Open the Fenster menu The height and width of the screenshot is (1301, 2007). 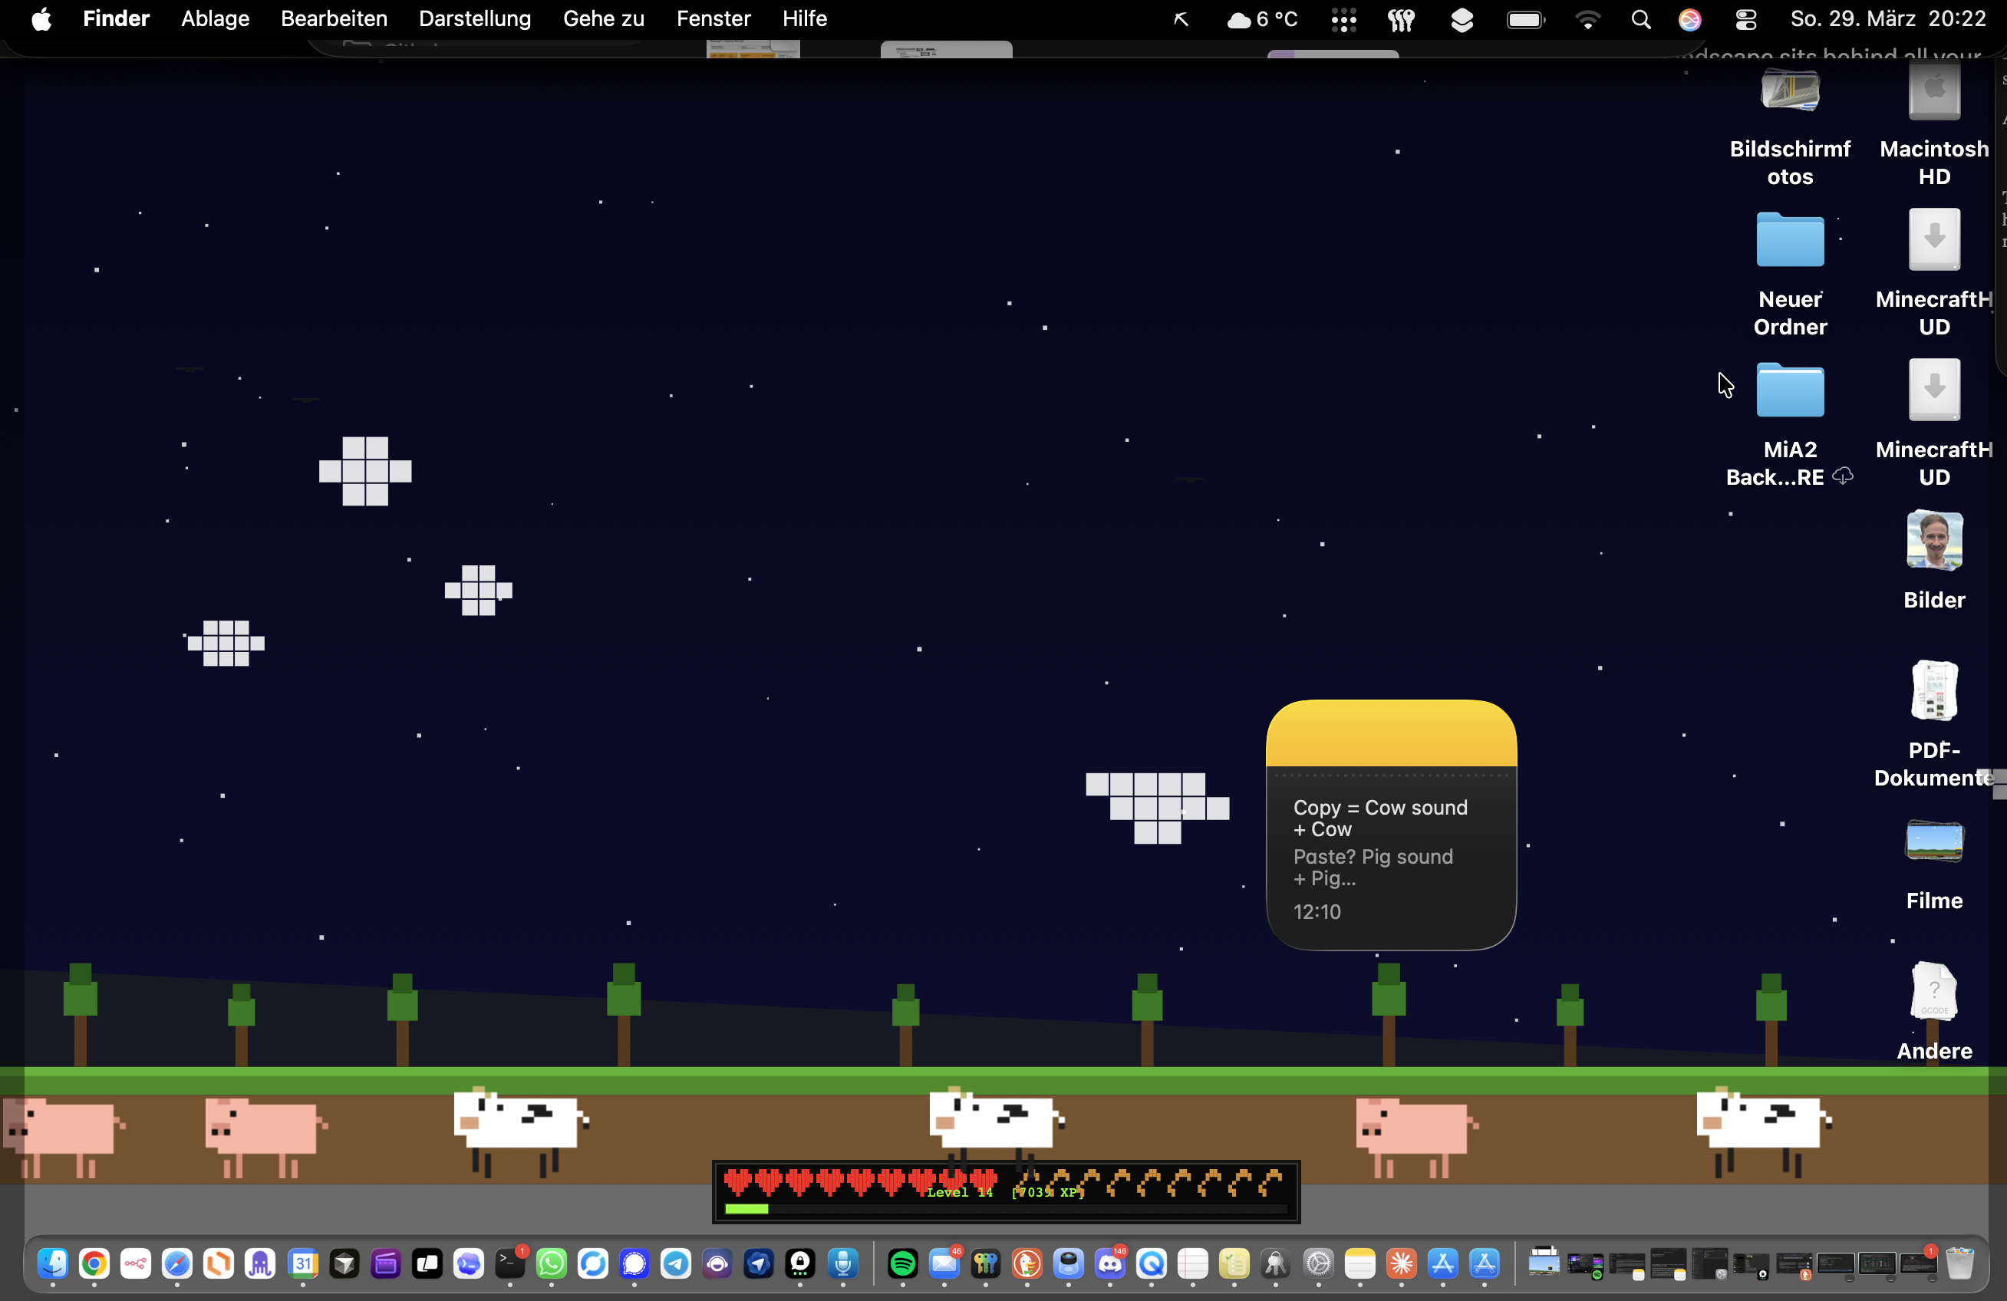713,18
